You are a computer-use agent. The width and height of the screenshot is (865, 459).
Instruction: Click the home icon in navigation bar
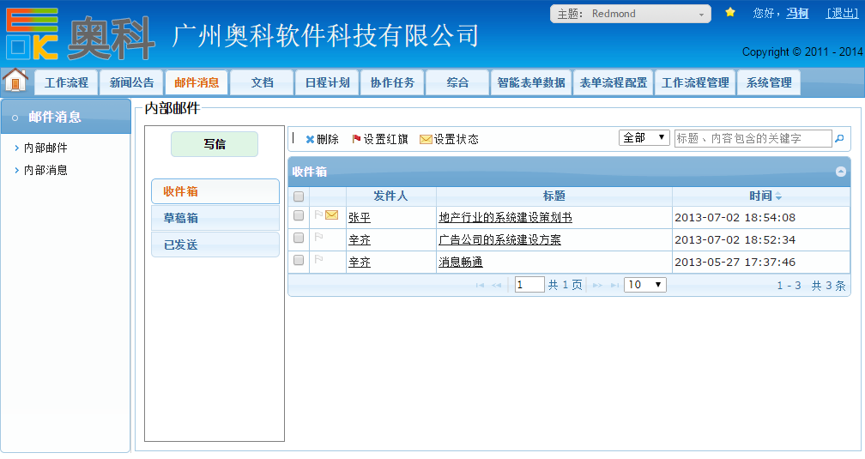15,81
